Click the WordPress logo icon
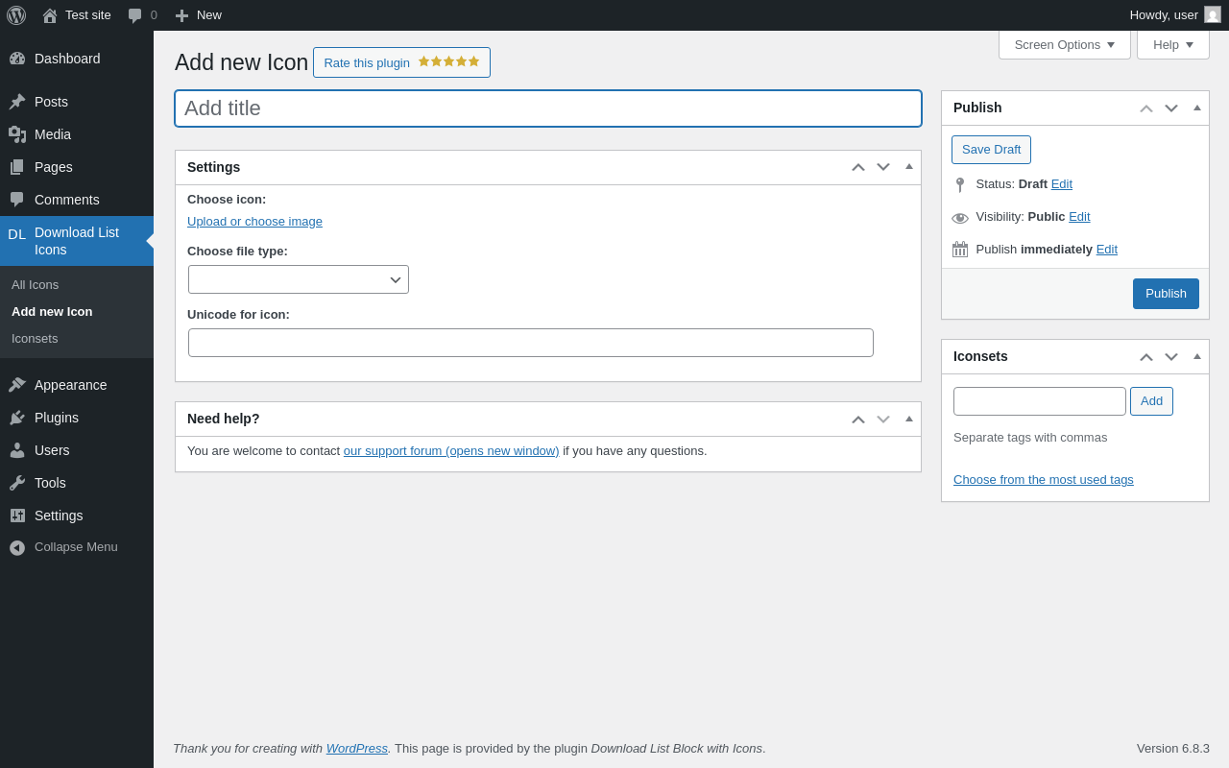Screen dimensions: 1229x768 click(16, 15)
